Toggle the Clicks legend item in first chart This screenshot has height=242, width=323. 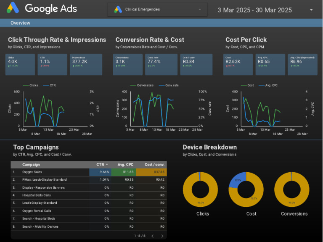30,85
